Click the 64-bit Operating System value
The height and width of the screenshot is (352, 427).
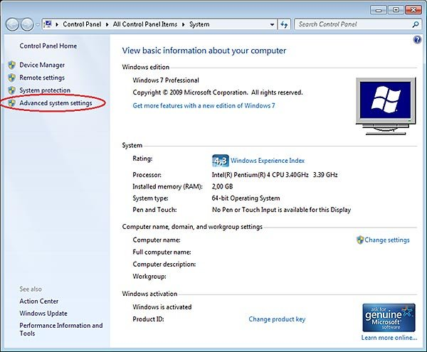pos(246,198)
